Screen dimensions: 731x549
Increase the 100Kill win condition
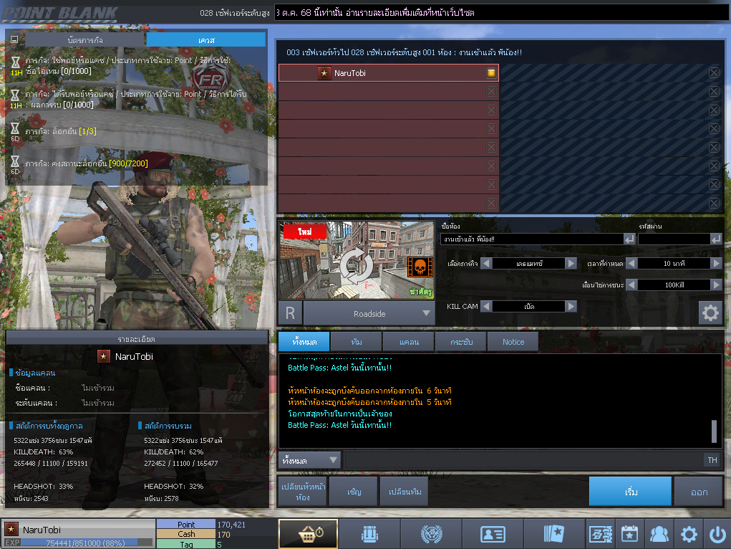pos(716,285)
